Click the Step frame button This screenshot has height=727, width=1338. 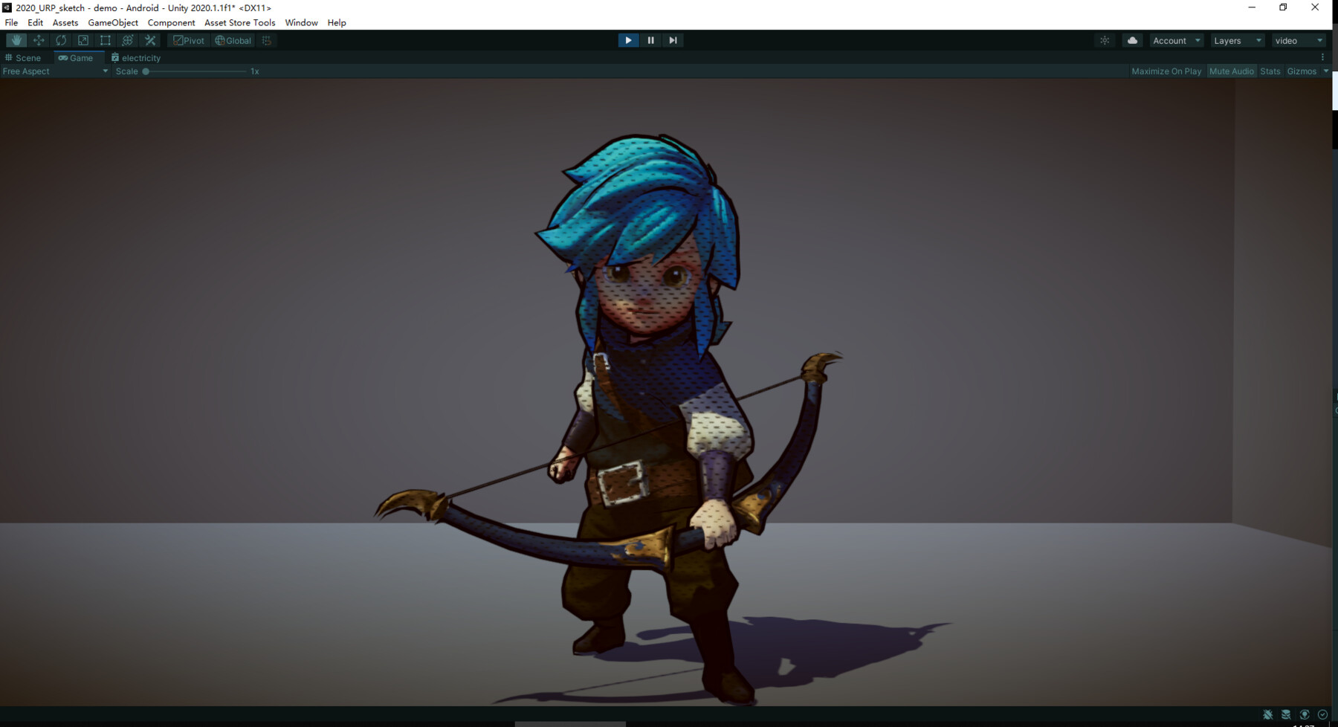pos(673,40)
